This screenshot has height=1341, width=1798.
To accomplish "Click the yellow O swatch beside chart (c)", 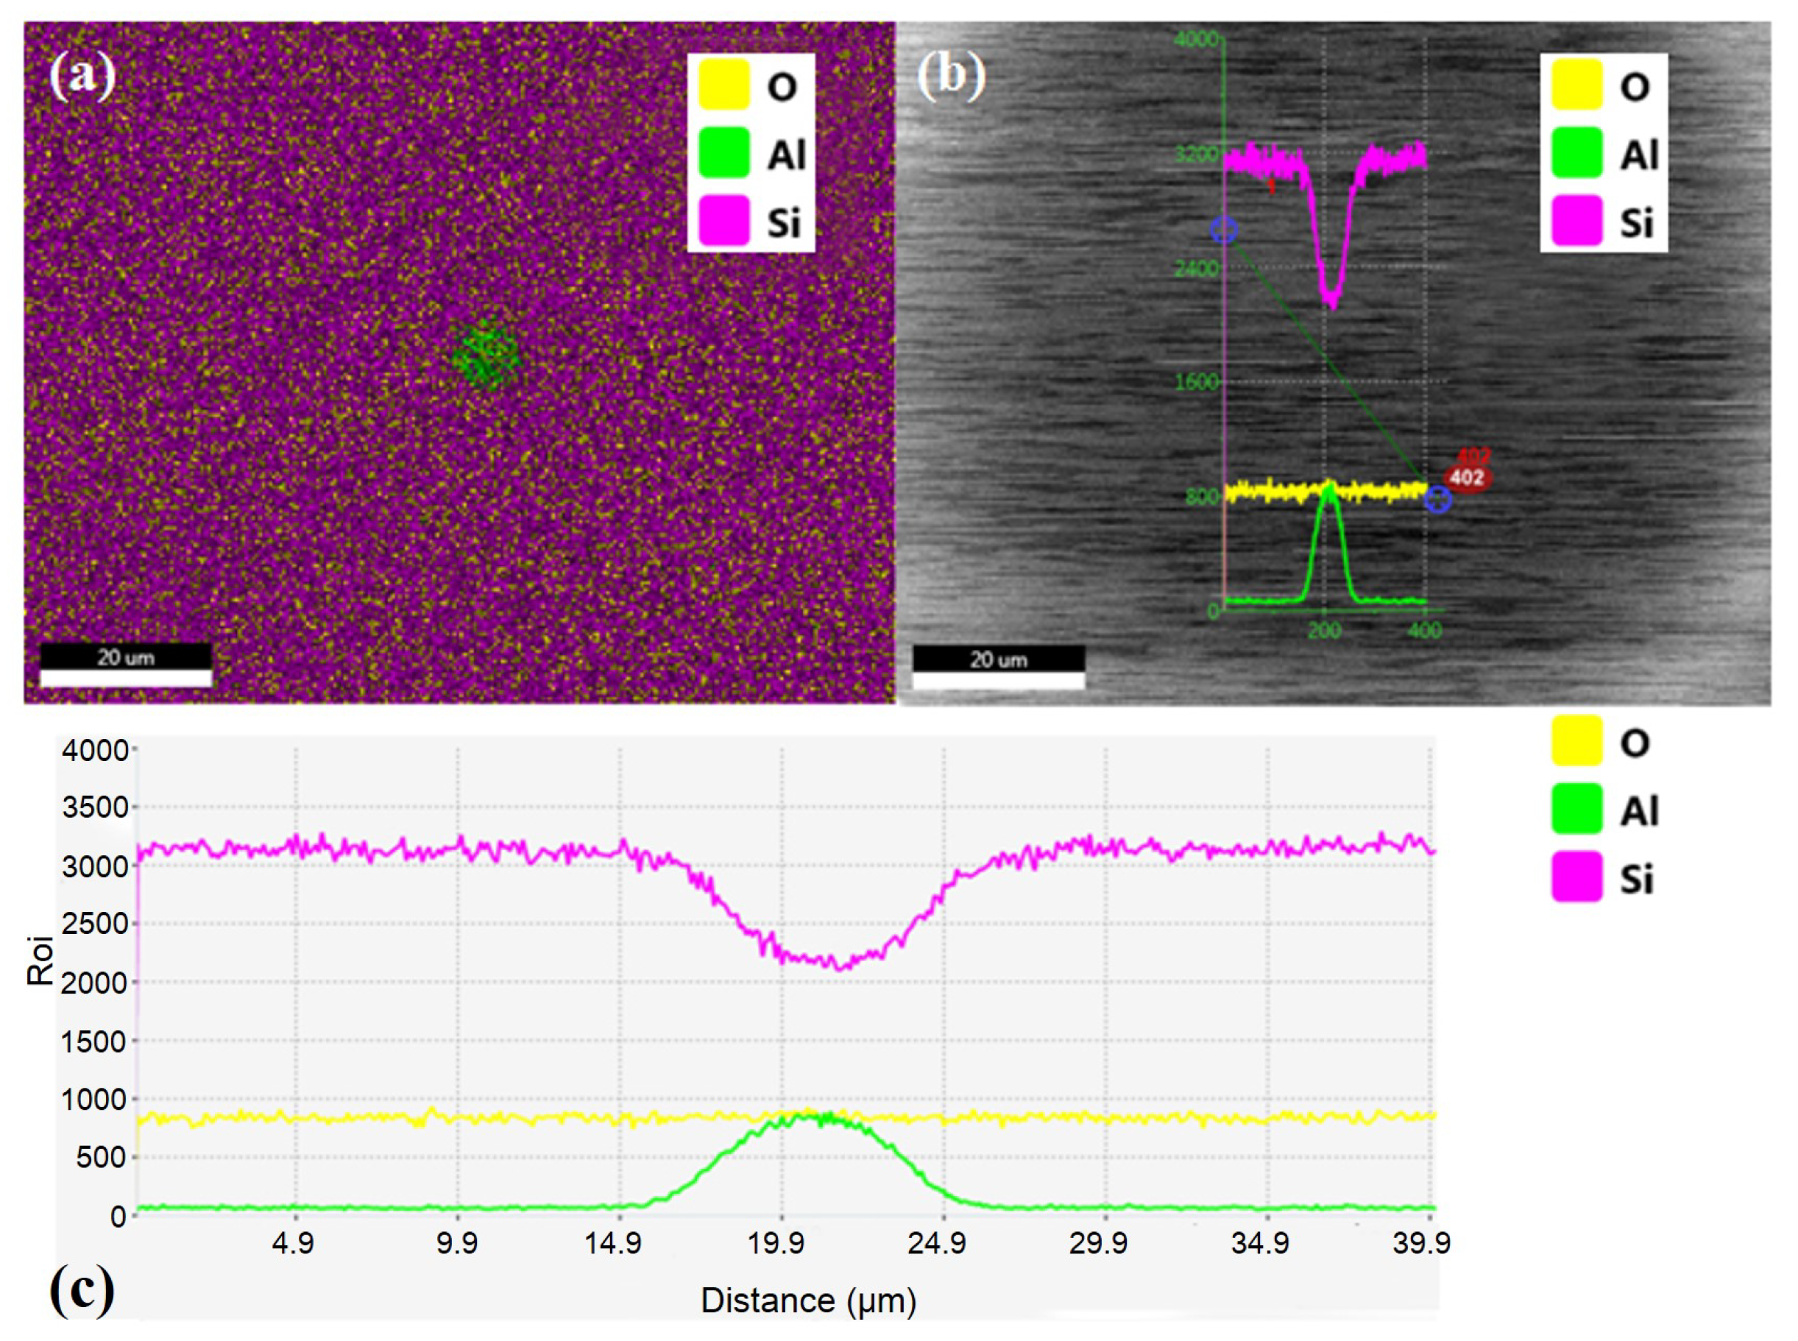I will pyautogui.click(x=1576, y=740).
